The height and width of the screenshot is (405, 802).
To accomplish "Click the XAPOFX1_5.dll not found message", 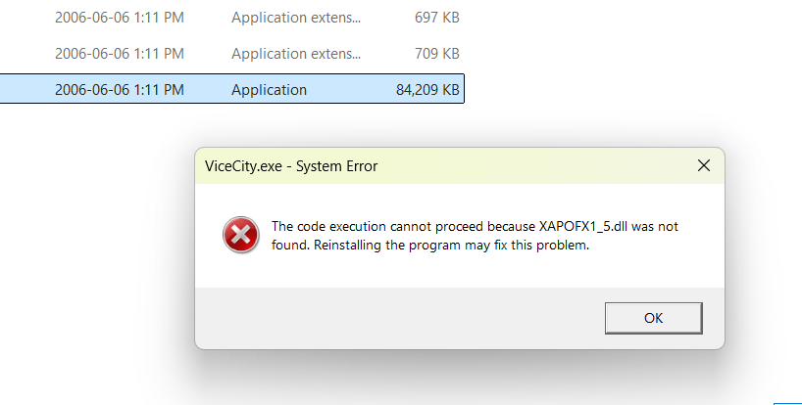I will 475,235.
